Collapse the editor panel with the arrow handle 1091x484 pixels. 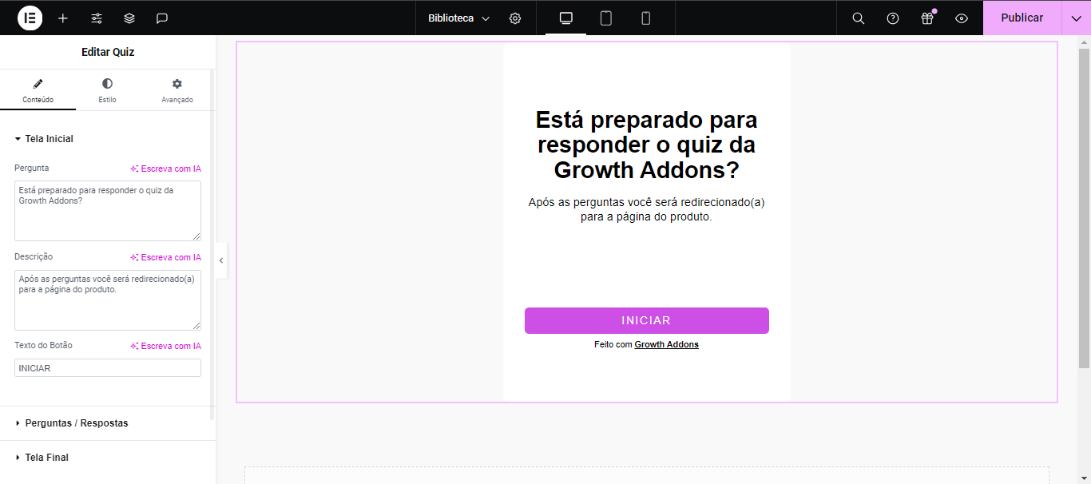[x=221, y=260]
